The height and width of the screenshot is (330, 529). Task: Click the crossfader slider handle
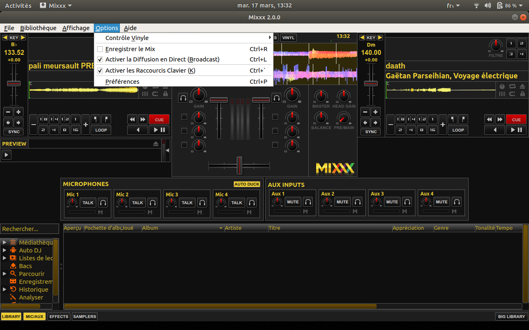click(x=239, y=165)
